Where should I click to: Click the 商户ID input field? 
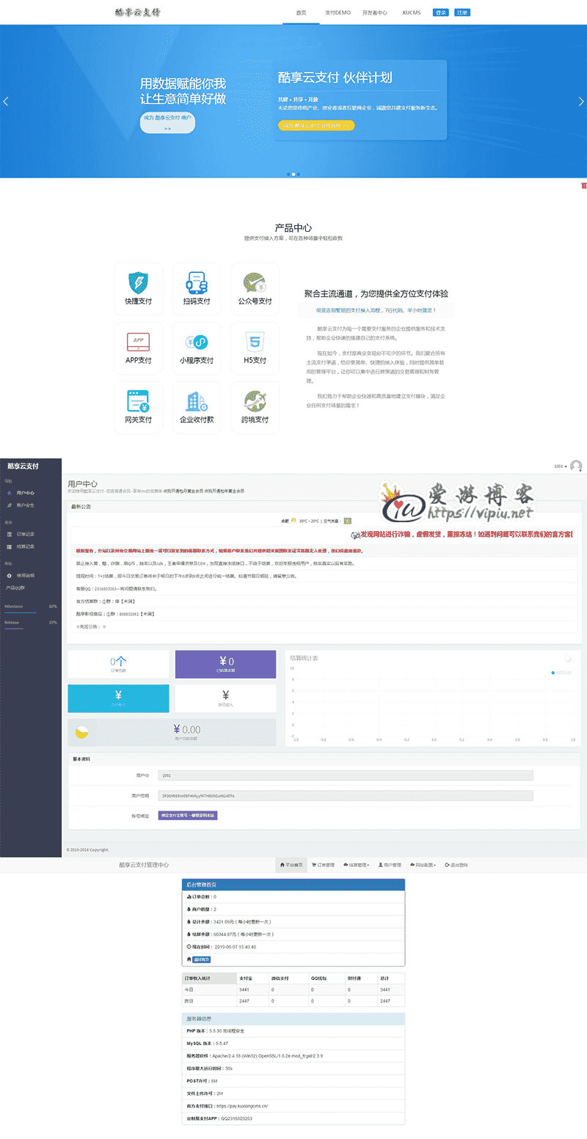tap(346, 775)
